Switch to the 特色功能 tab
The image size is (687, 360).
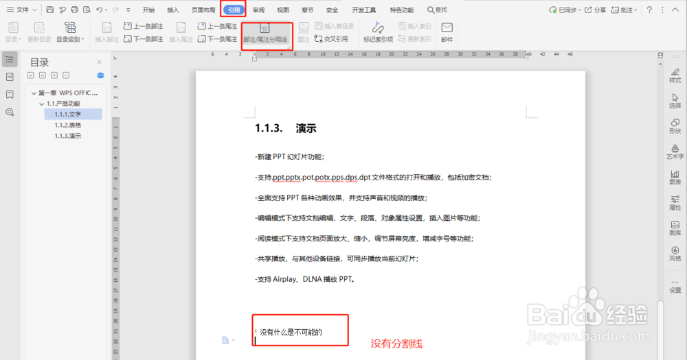pyautogui.click(x=402, y=10)
